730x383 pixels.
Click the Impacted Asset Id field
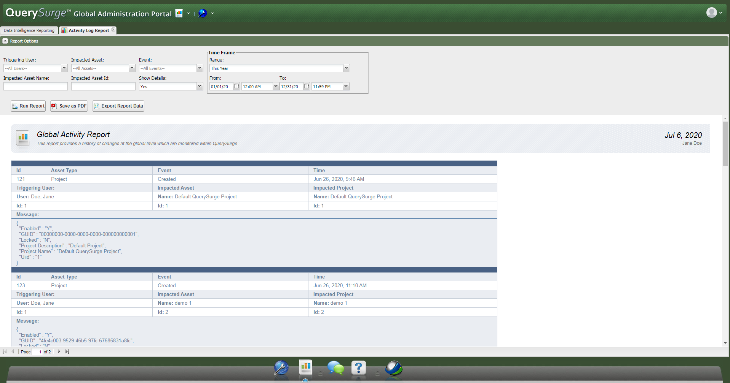103,86
